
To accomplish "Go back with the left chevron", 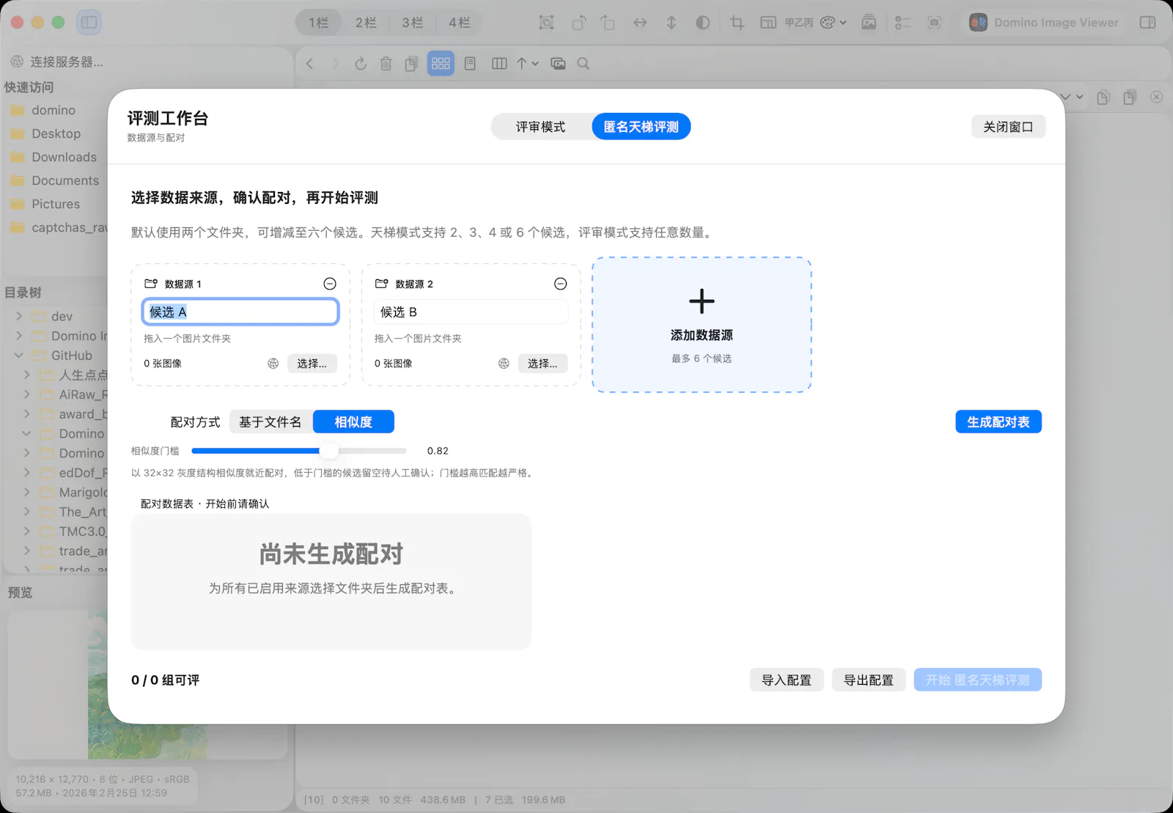I will point(309,64).
